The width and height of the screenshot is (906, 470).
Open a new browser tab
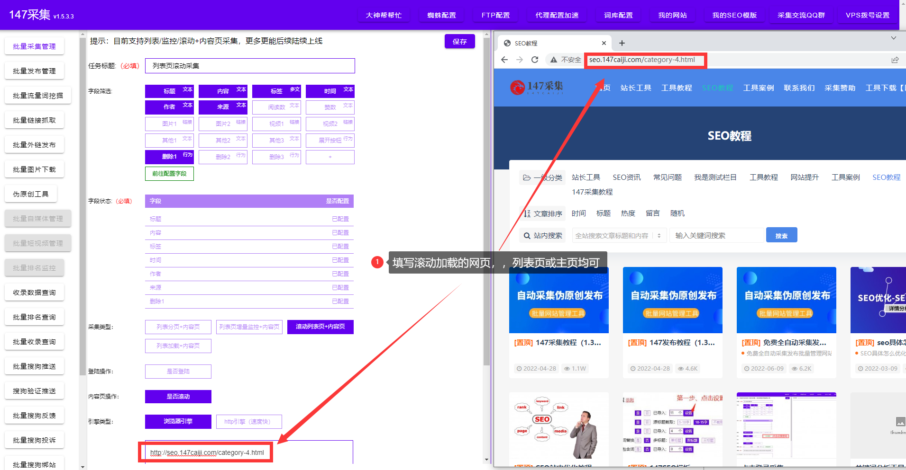click(622, 43)
